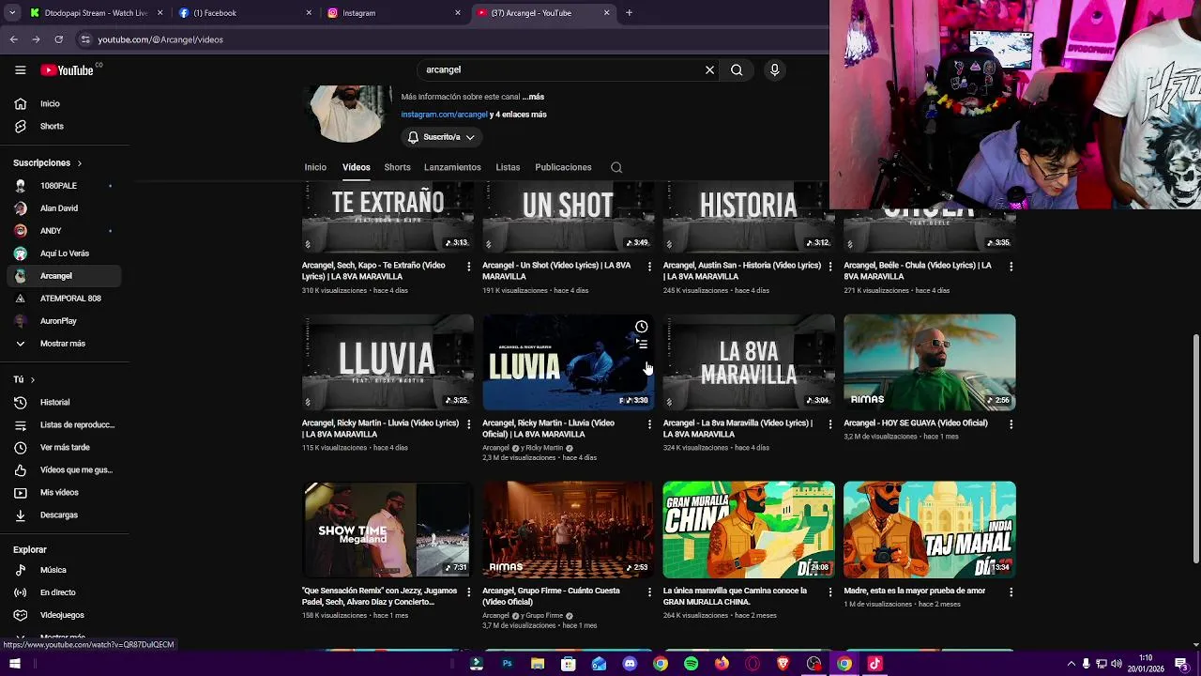Open options menu for 'Chula' video
The image size is (1201, 676).
pyautogui.click(x=1011, y=267)
